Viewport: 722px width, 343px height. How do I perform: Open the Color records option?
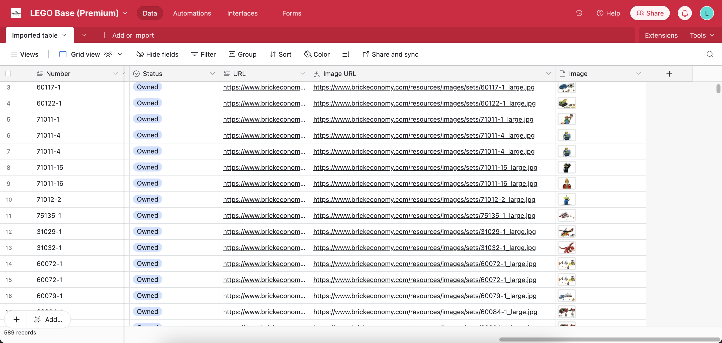click(317, 54)
